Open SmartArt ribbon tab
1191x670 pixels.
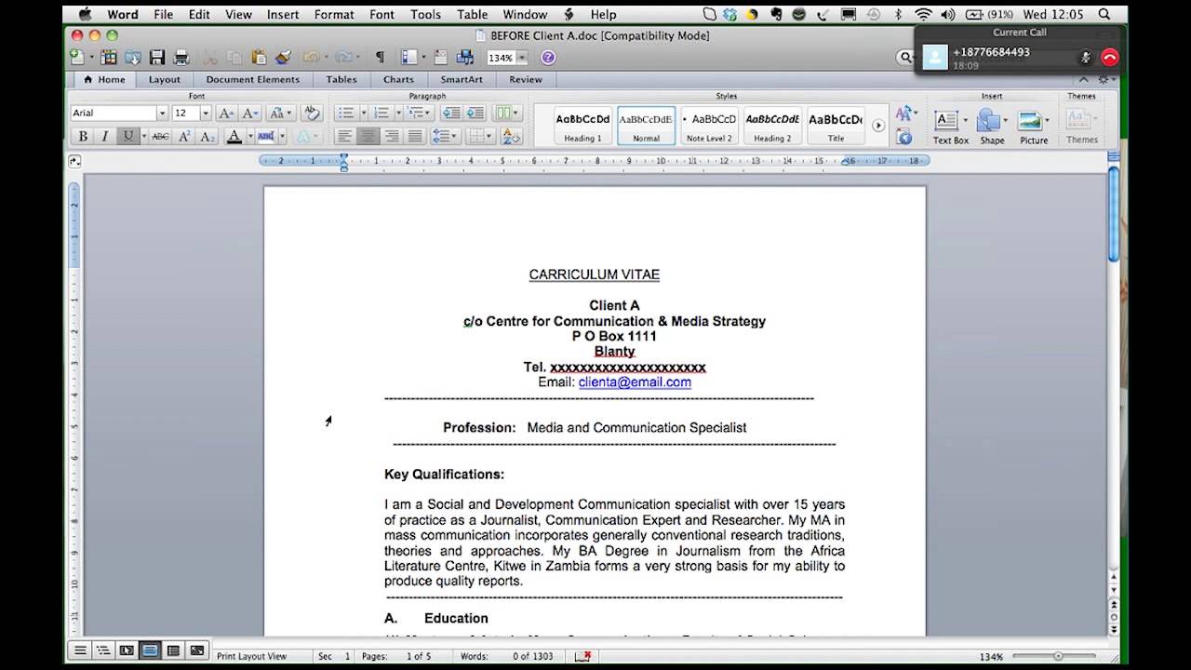tap(462, 80)
